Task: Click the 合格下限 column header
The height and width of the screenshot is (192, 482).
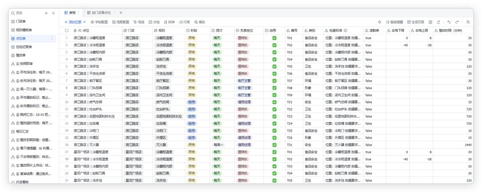Action: [397, 30]
